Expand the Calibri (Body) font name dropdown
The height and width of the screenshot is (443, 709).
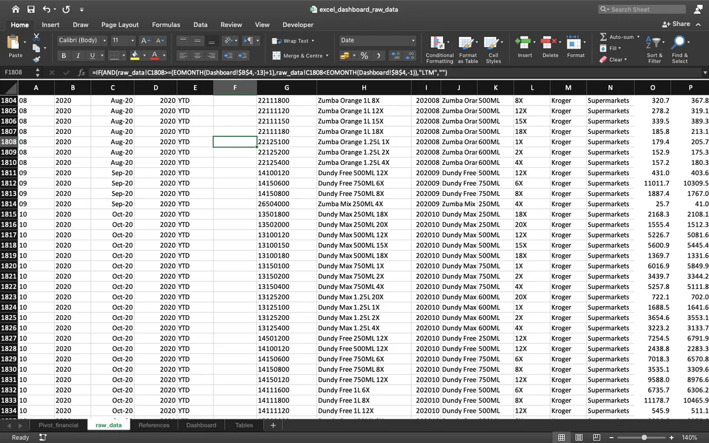click(x=104, y=41)
